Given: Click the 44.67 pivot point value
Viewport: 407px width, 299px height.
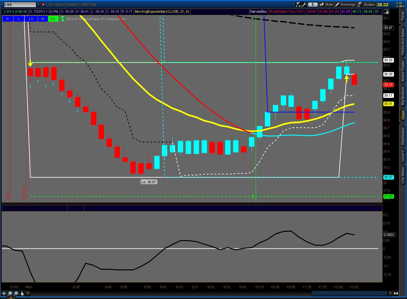Looking at the screenshot, I should pos(313,11).
